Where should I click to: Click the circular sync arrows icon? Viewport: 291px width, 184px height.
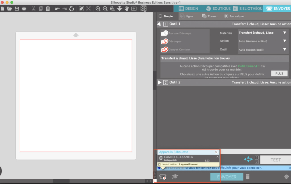(x=72, y=9)
